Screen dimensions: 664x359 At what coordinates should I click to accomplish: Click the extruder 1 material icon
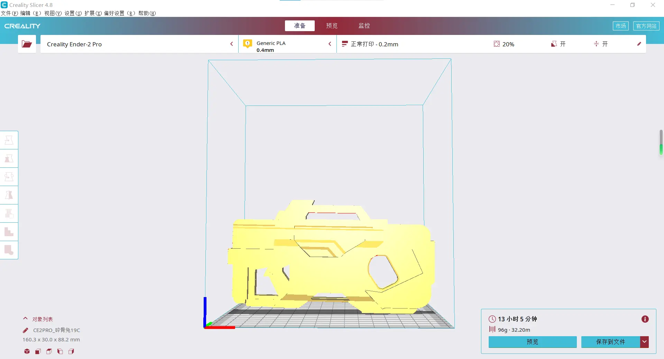[x=247, y=44]
